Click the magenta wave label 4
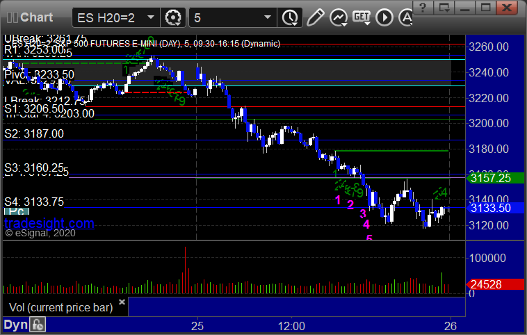The image size is (527, 335). tap(366, 224)
